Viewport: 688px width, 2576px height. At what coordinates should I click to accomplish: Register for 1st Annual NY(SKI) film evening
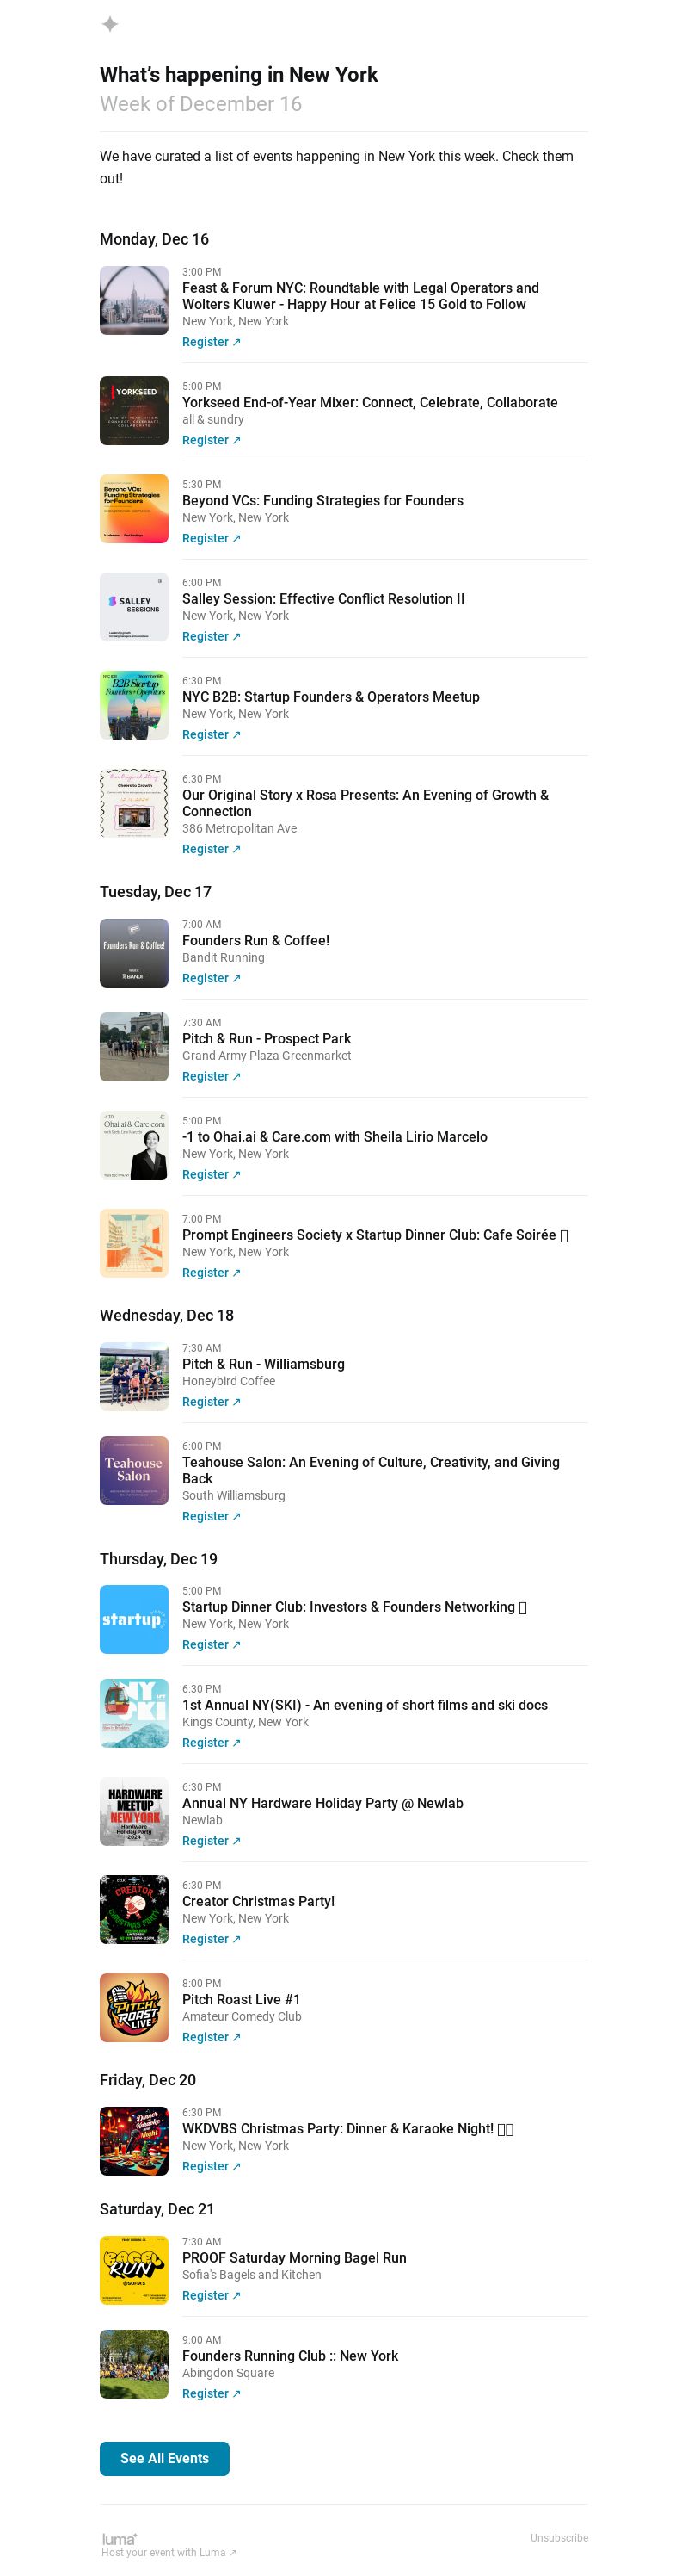coord(211,1742)
